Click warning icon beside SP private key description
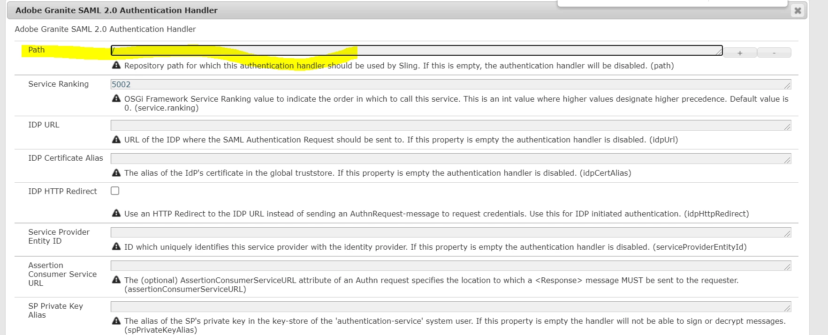The image size is (828, 335). click(x=116, y=320)
